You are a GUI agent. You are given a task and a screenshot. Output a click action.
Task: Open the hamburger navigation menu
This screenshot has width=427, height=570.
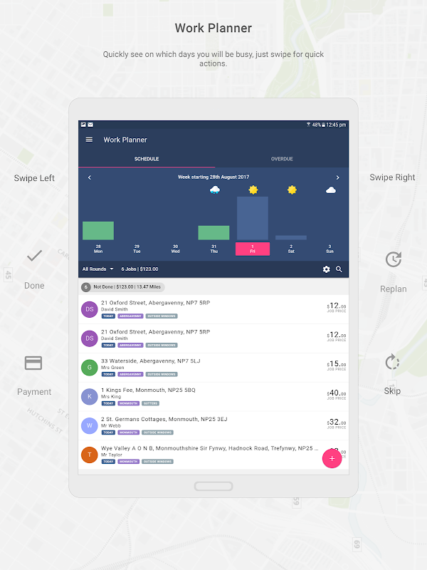coord(89,140)
